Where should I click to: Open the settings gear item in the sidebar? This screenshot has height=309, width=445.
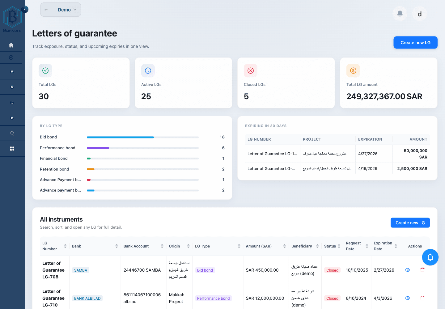coord(11,57)
